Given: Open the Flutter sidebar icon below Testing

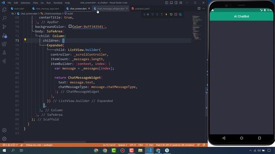Looking at the screenshot, I should [x=4, y=61].
